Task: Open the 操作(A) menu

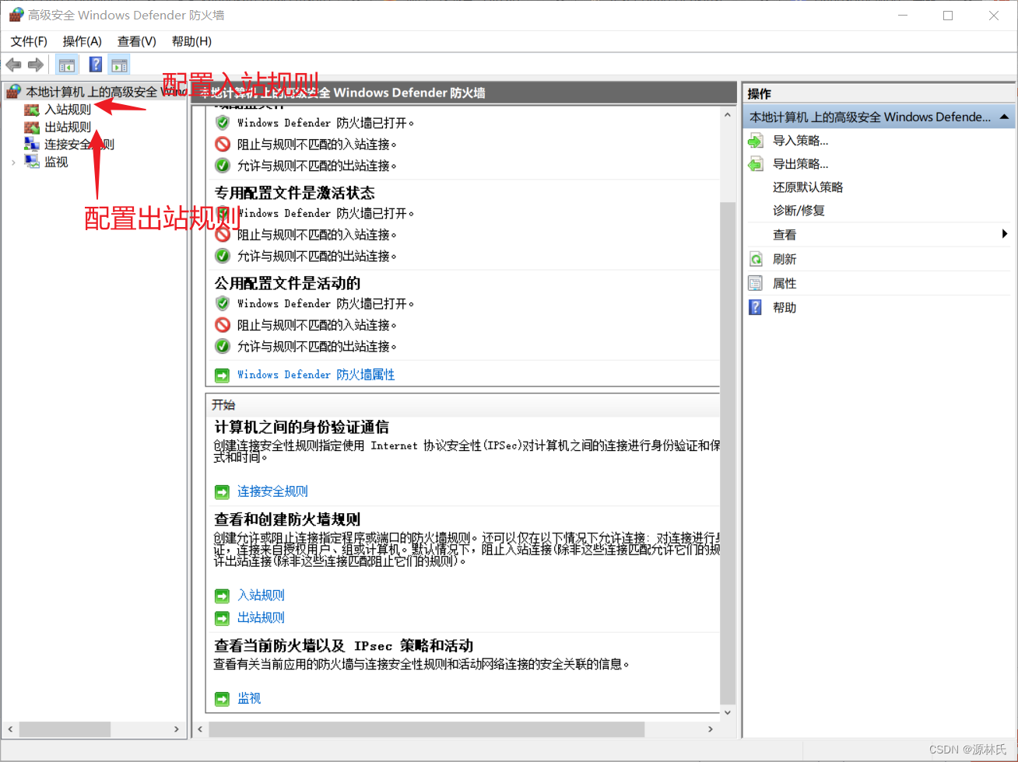Action: 82,41
